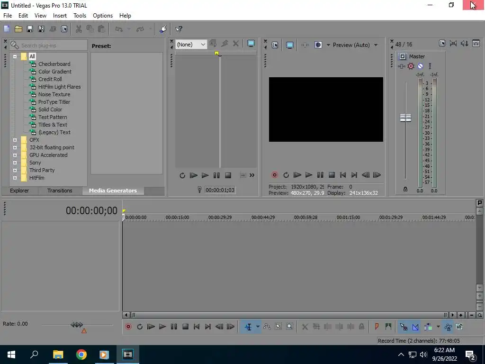Screen dimensions: 485x364
Task: Expand the Third Party folder
Action: 15,170
